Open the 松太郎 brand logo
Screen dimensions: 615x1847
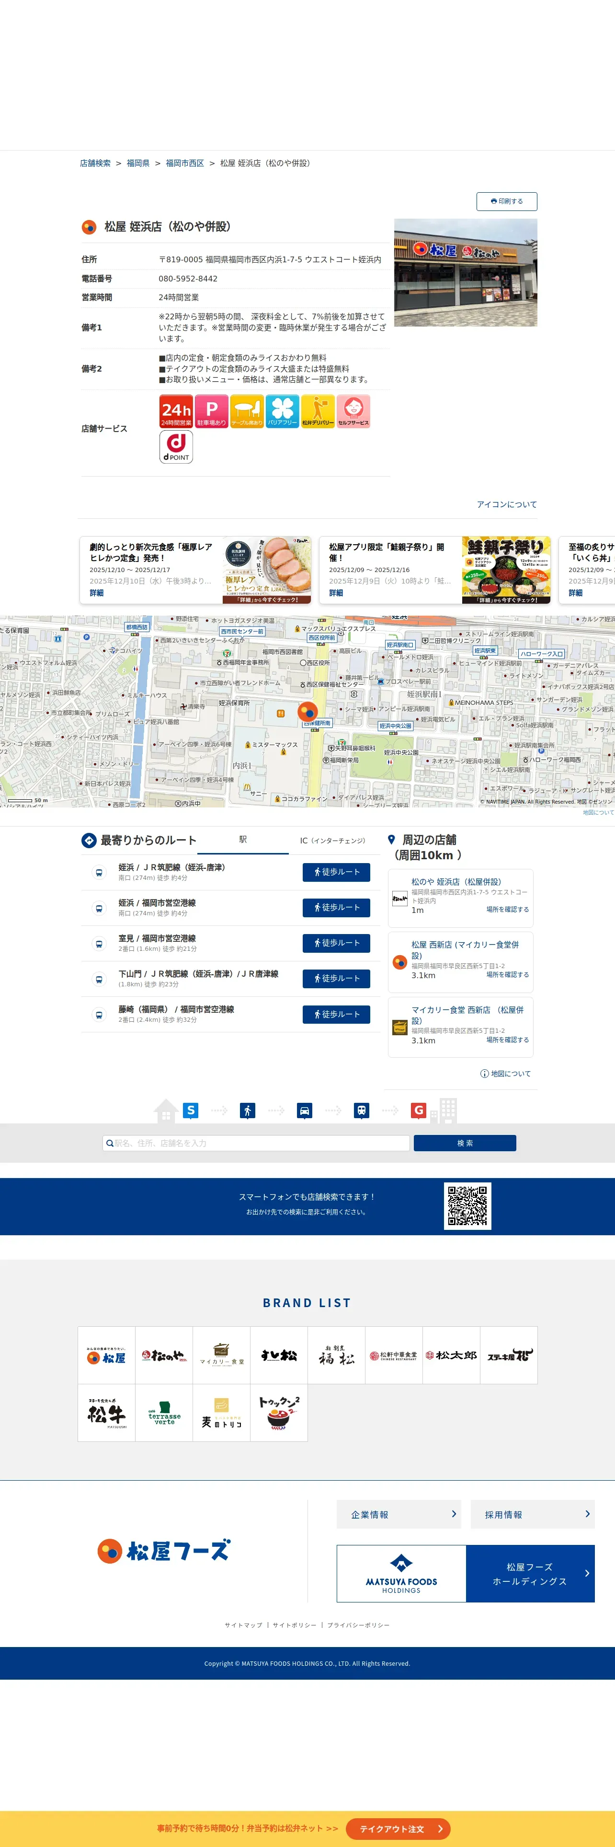click(x=451, y=1355)
